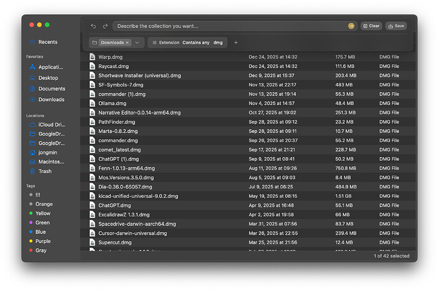Click the Supercut.dmg file icon

[x=92, y=242]
